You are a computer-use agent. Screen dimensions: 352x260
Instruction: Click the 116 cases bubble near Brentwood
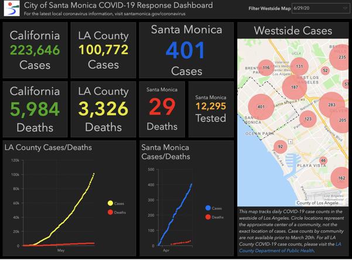(x=266, y=68)
